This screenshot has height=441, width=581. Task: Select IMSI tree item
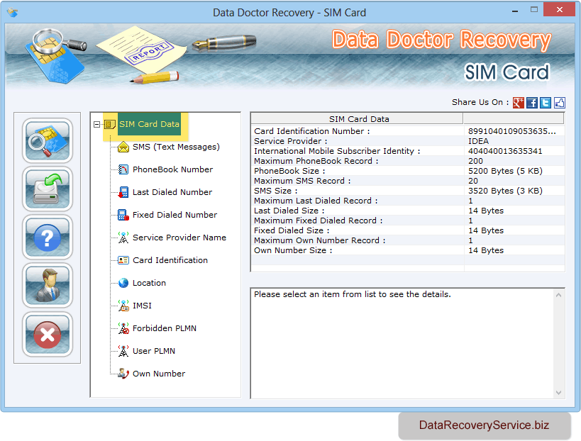coord(143,306)
